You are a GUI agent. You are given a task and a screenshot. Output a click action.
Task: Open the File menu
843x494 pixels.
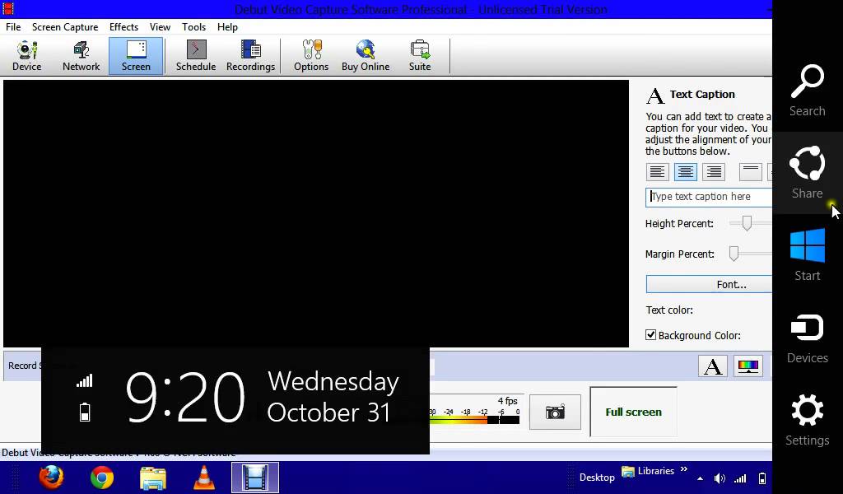[13, 27]
